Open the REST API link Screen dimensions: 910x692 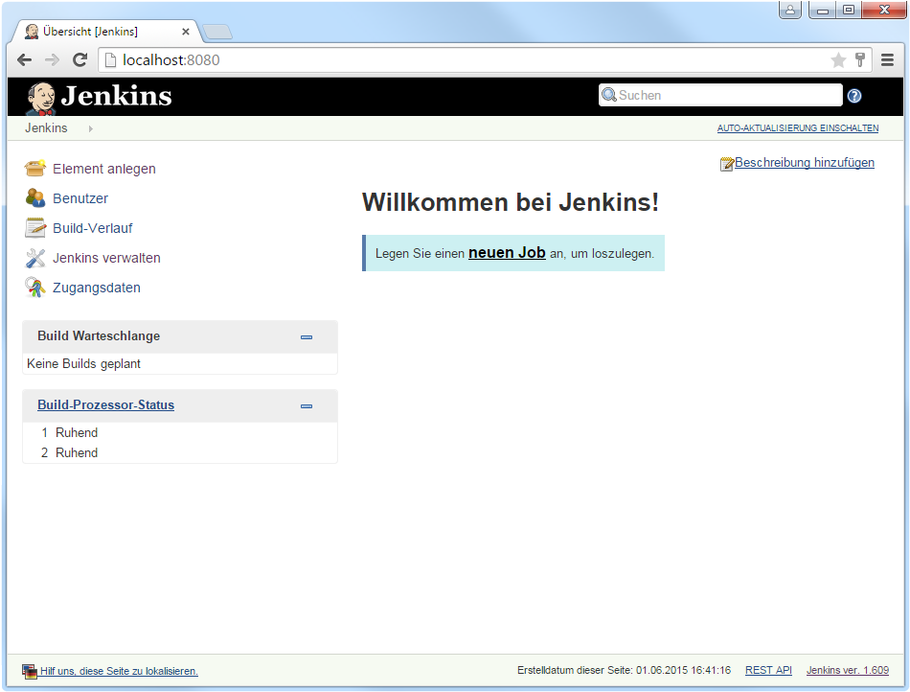pos(768,670)
